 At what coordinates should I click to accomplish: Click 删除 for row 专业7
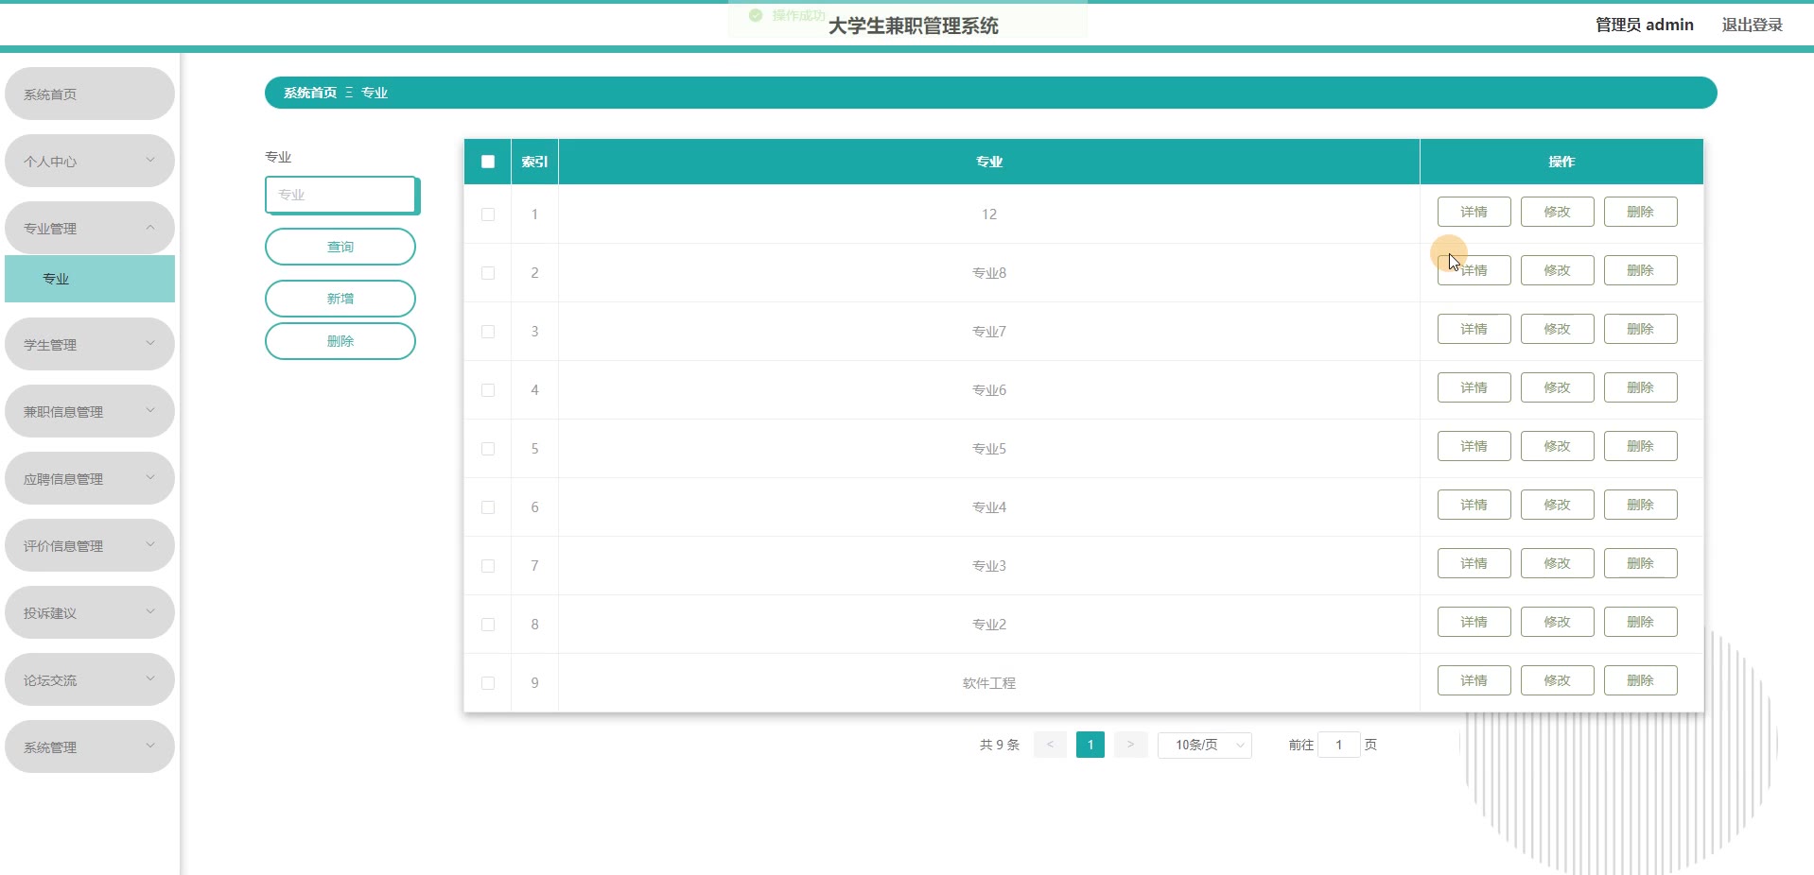tap(1641, 329)
